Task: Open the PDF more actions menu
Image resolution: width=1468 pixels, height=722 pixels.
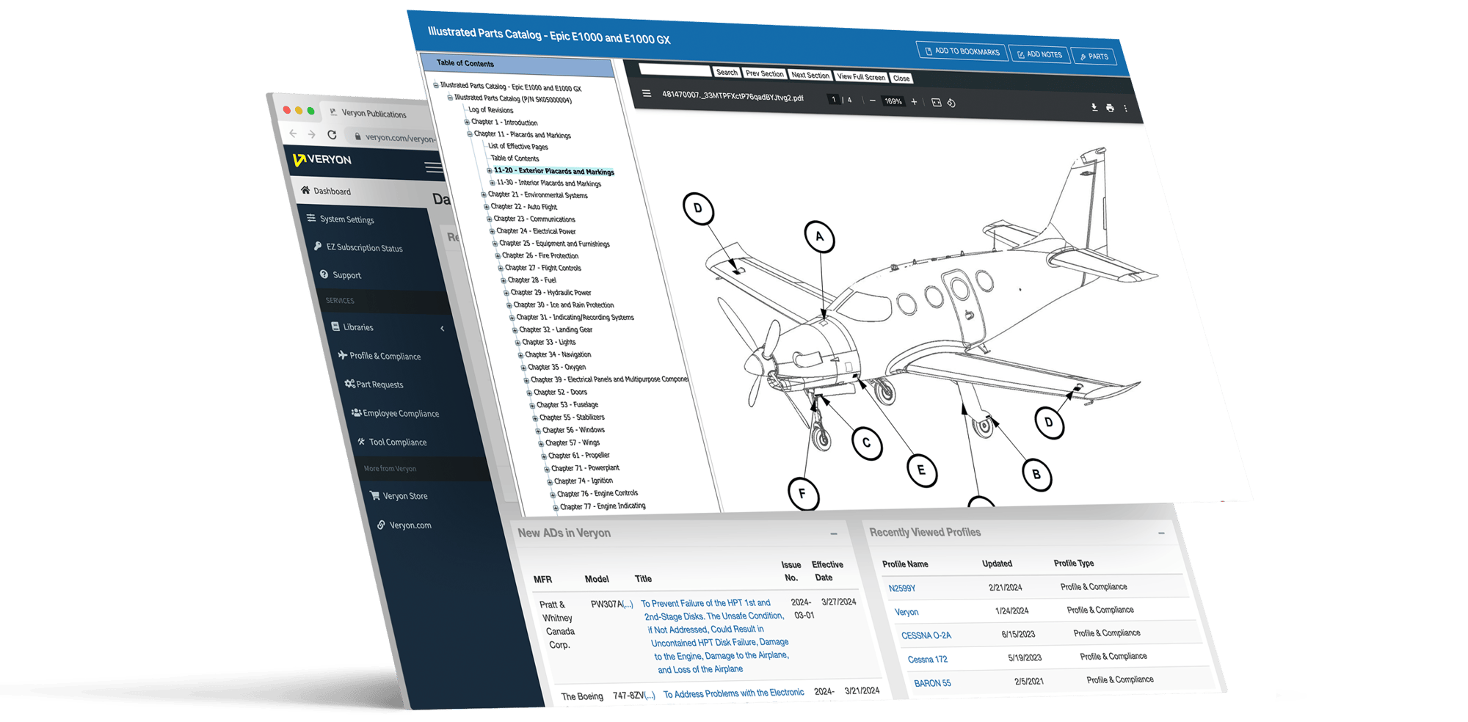Action: pos(1125,109)
